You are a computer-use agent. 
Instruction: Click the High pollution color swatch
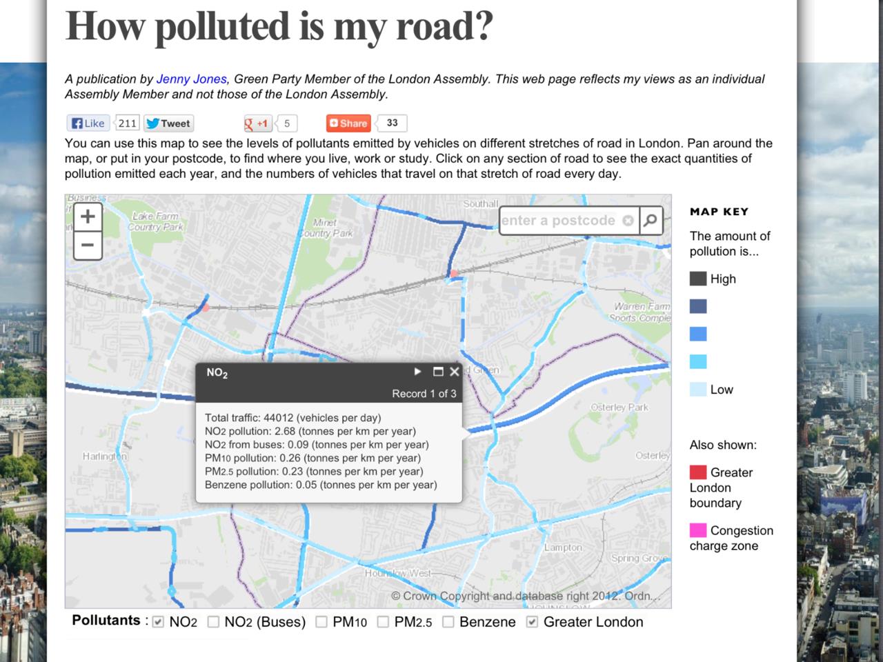[x=698, y=279]
